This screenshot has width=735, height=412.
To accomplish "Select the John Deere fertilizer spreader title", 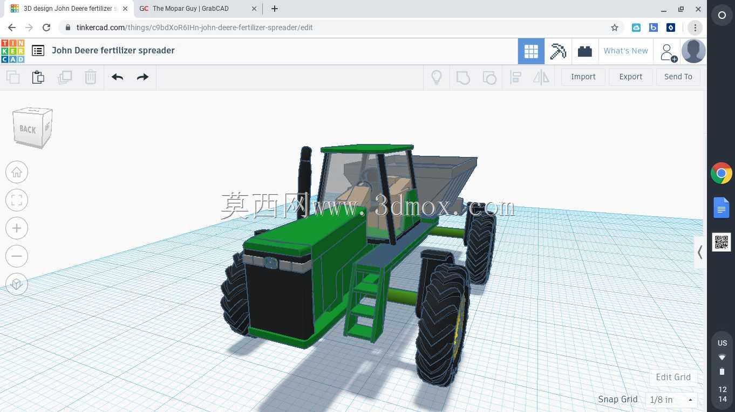I will click(113, 51).
